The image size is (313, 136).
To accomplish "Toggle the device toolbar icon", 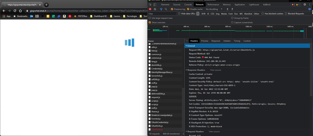I will (x=155, y=5).
